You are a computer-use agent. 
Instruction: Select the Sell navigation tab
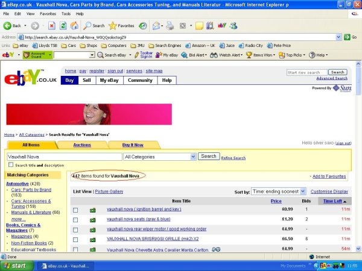click(87, 80)
